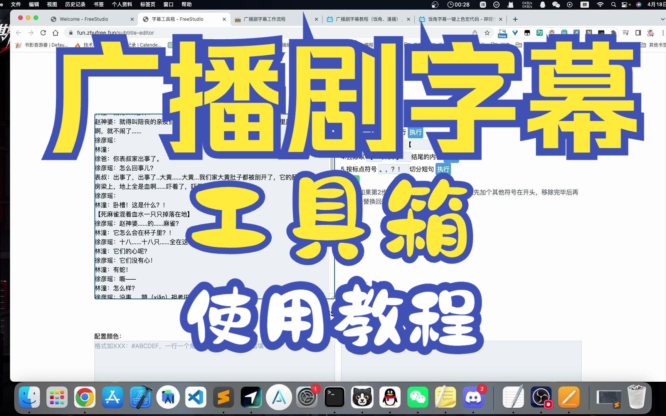This screenshot has width=666, height=416.
Task: Switch to the 饭角字幕一键上色宏代码 tab
Action: pyautogui.click(x=461, y=19)
